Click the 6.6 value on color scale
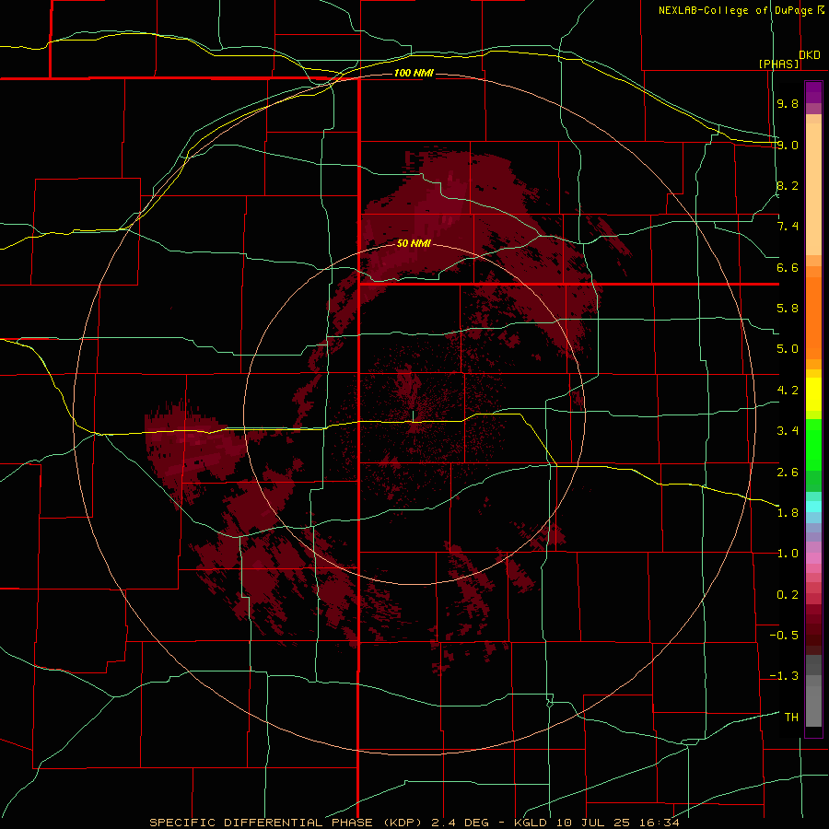 pyautogui.click(x=788, y=267)
